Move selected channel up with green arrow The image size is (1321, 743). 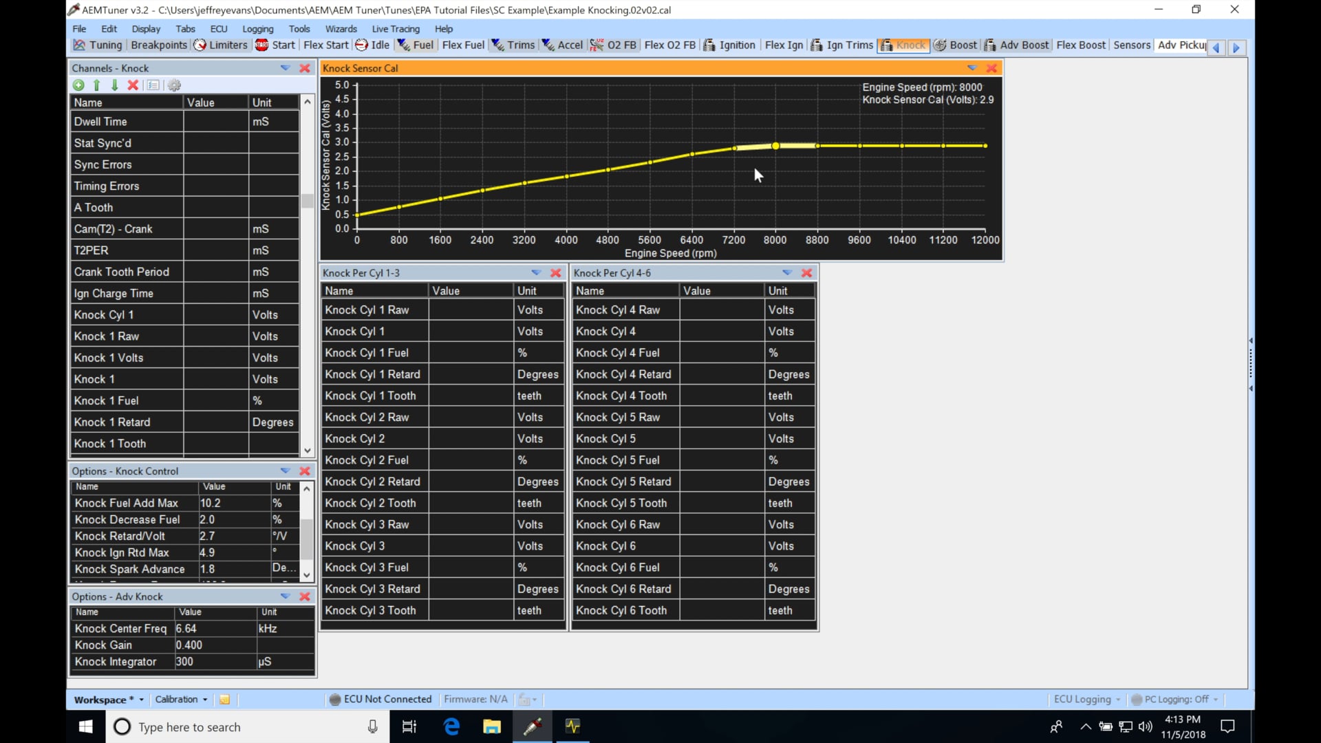coord(96,85)
